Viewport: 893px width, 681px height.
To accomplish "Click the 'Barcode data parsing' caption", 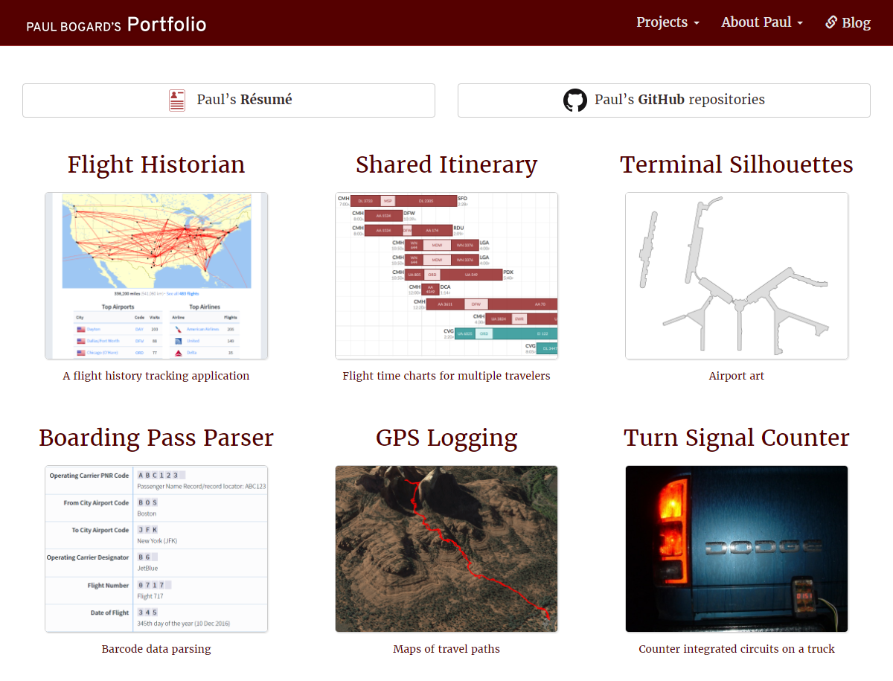I will point(156,649).
